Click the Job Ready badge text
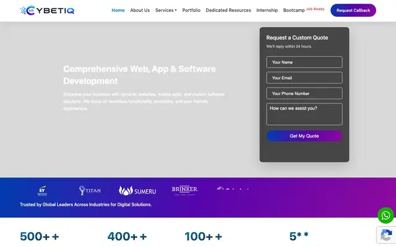This screenshot has width=396, height=247. (x=315, y=9)
